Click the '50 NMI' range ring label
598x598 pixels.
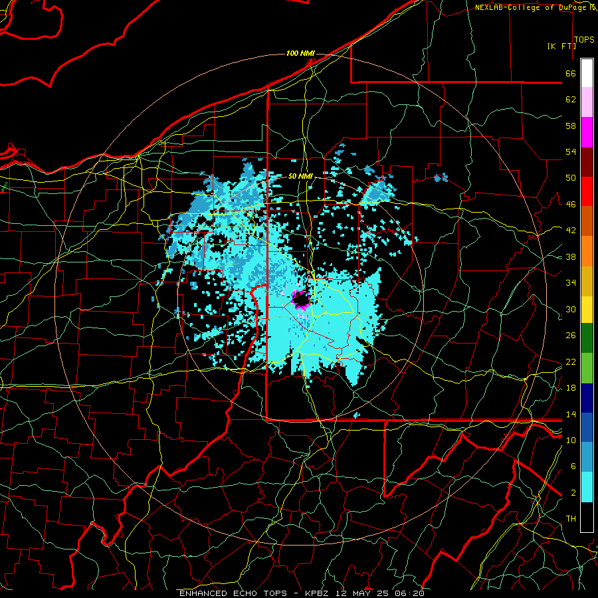coord(300,176)
